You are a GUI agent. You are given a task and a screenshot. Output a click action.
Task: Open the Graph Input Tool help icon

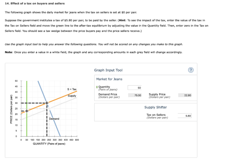[191, 70]
